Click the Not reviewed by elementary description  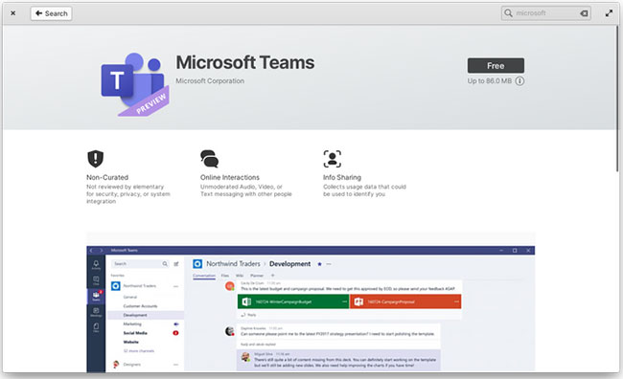pyautogui.click(x=128, y=194)
